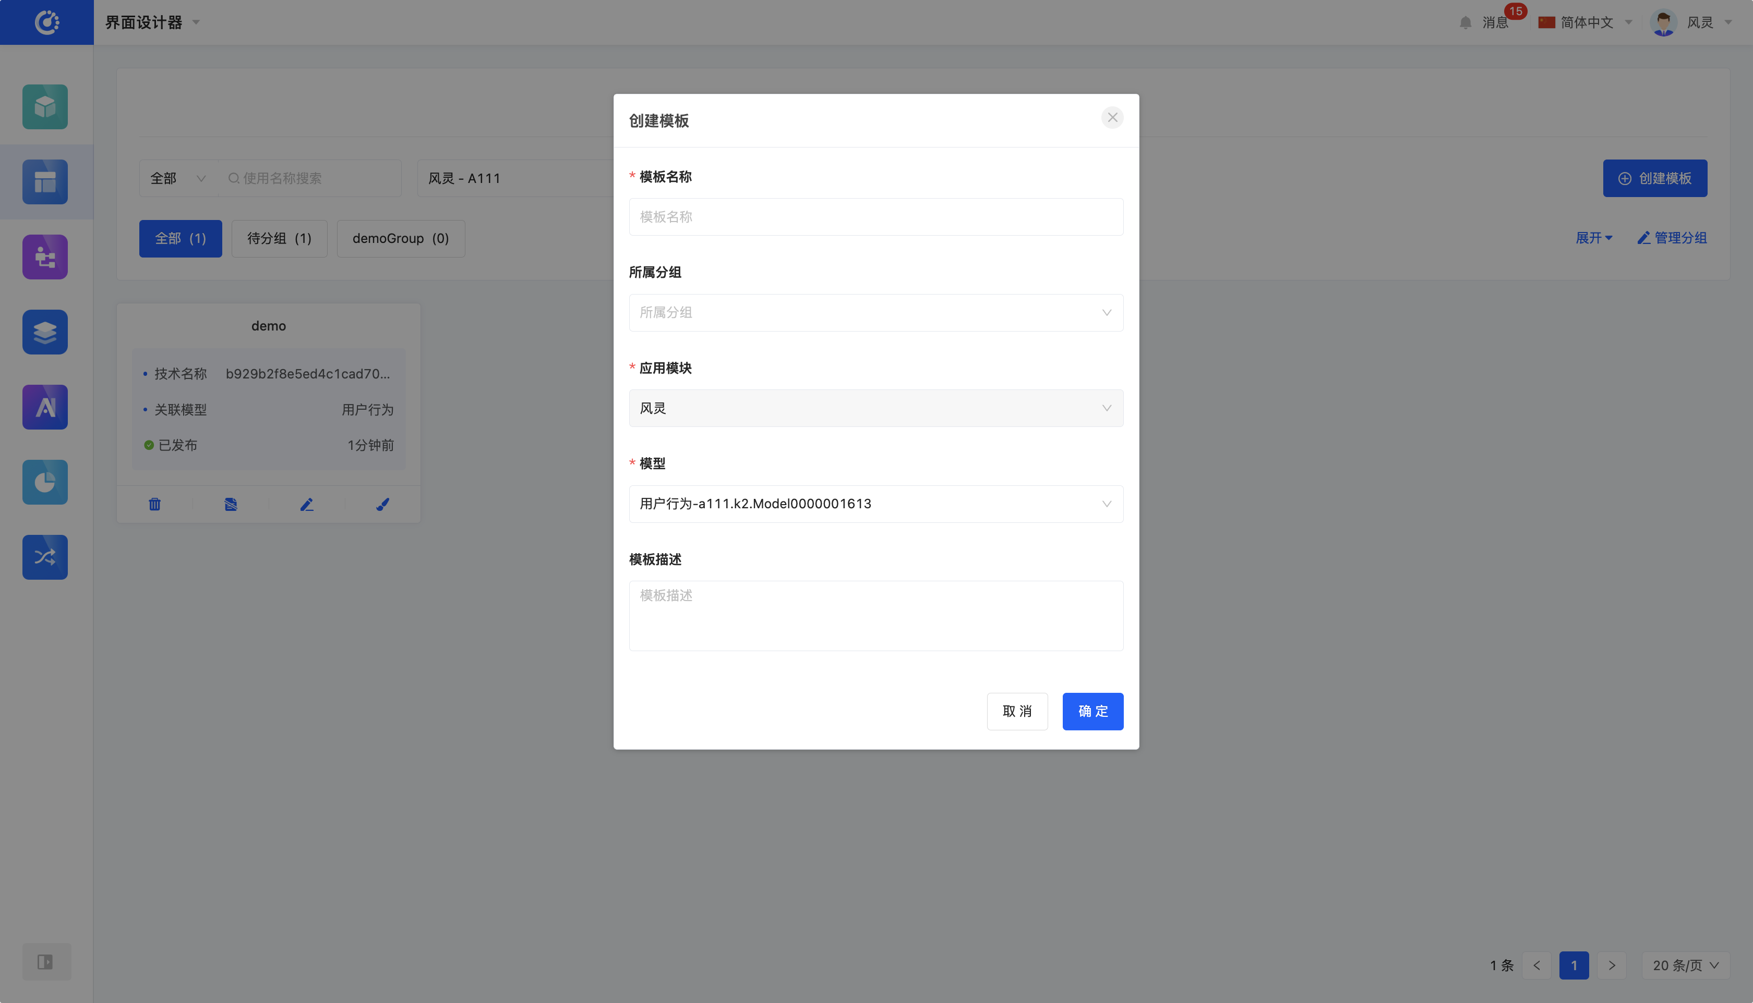Screen dimensions: 1753x1003
Task: Click the 取消 cancel button
Action: coord(1017,711)
